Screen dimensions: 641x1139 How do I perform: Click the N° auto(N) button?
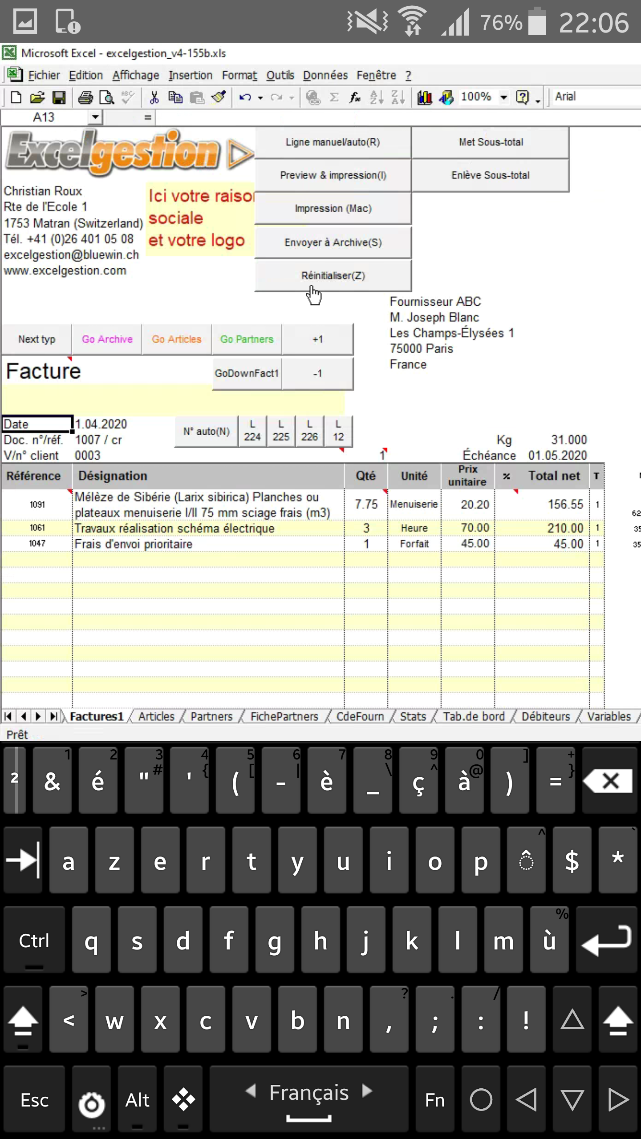click(207, 431)
